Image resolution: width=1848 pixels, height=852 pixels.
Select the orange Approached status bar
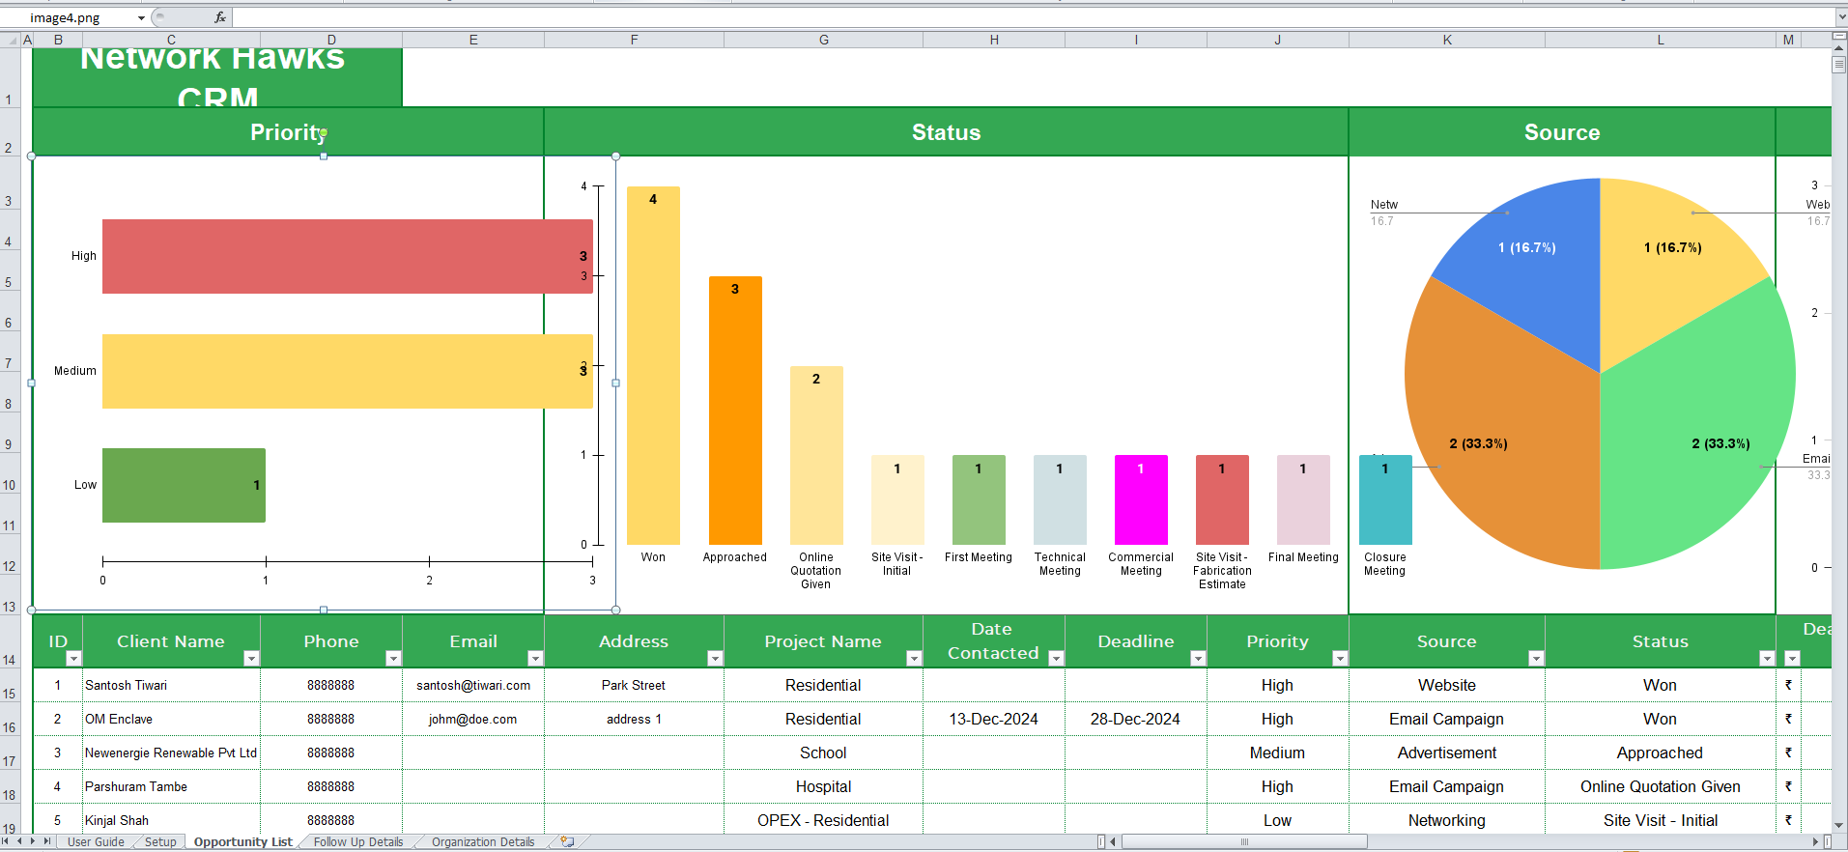point(735,411)
